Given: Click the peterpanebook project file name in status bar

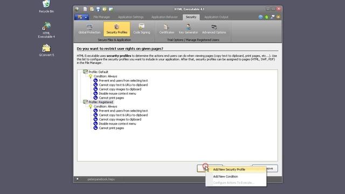Looking at the screenshot, I should 101,179.
